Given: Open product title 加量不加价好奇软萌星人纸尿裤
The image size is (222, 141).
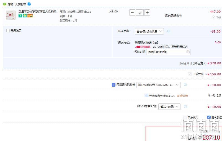Looking at the screenshot, I should [38, 11].
